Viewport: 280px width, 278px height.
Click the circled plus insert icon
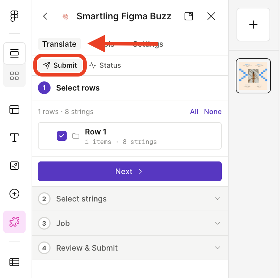tap(14, 194)
